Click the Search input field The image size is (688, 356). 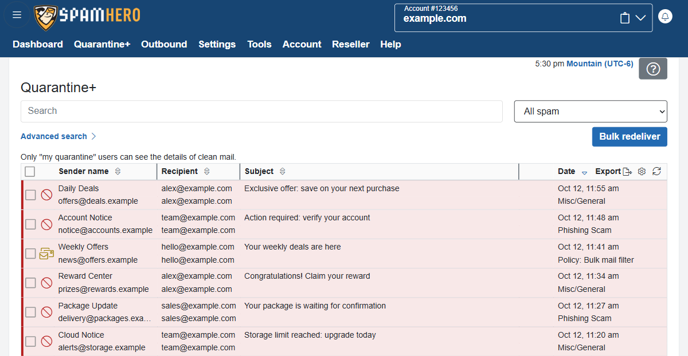pyautogui.click(x=261, y=111)
